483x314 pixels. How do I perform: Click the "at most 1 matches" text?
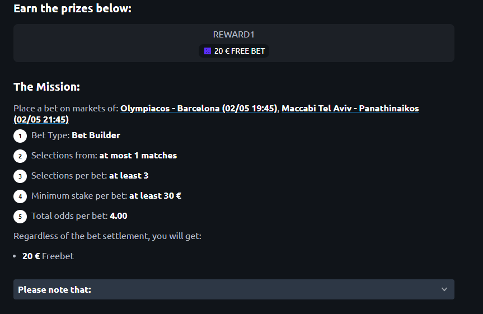click(x=138, y=155)
